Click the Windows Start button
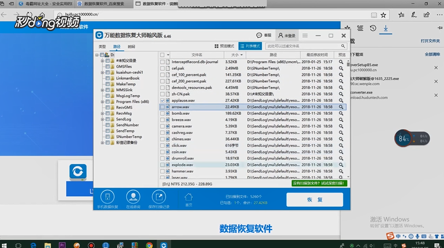Screen dimensions: 444x248 pyautogui.click(x=4, y=245)
